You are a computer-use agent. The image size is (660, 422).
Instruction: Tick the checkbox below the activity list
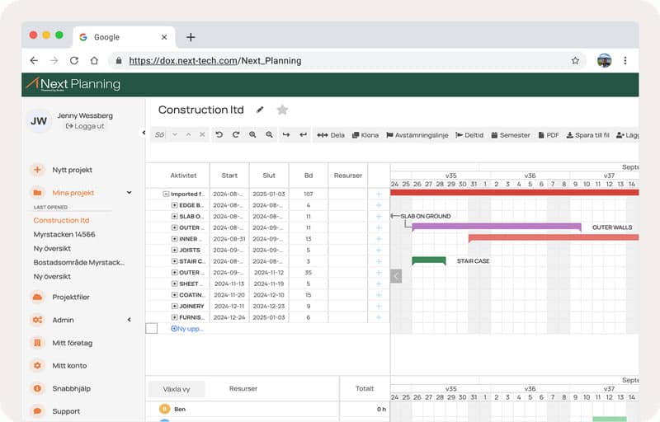point(151,328)
